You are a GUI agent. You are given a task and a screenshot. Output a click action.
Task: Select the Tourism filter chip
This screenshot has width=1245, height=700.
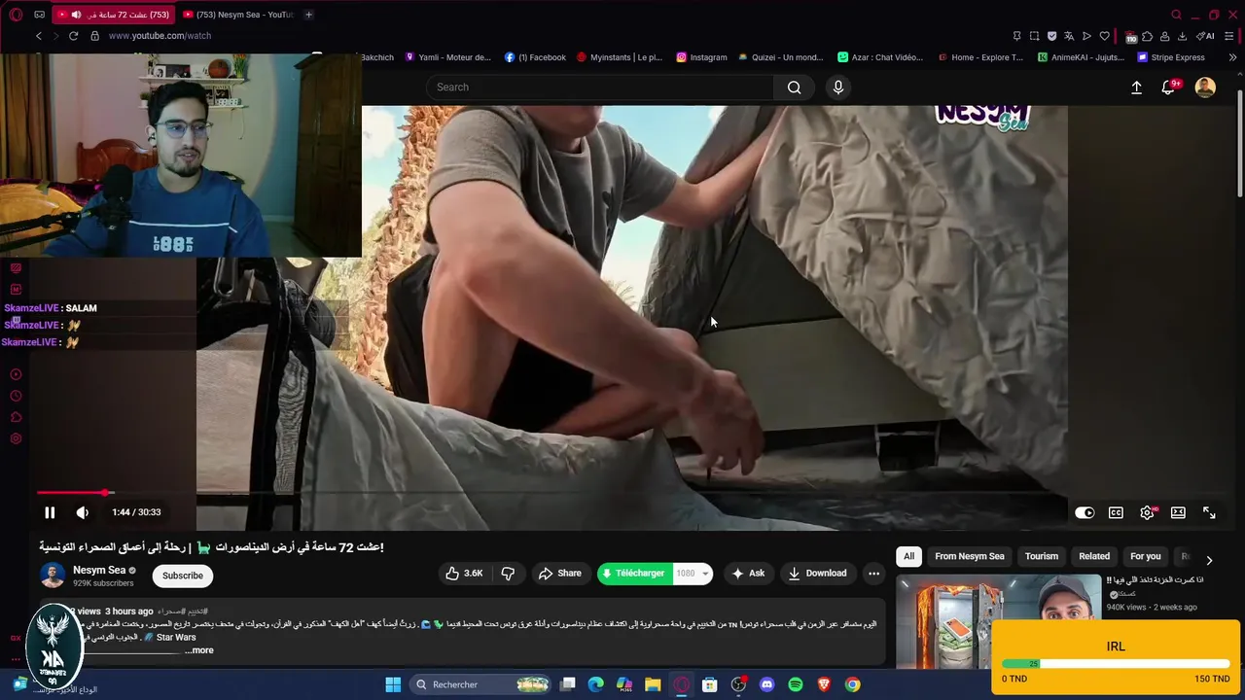[x=1041, y=556]
